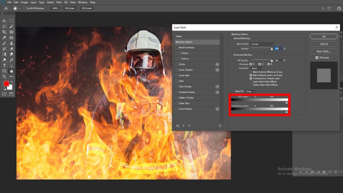This screenshot has width=343, height=193.
Task: Toggle Transparency Shapes Layer checkbox
Action: pos(251,78)
